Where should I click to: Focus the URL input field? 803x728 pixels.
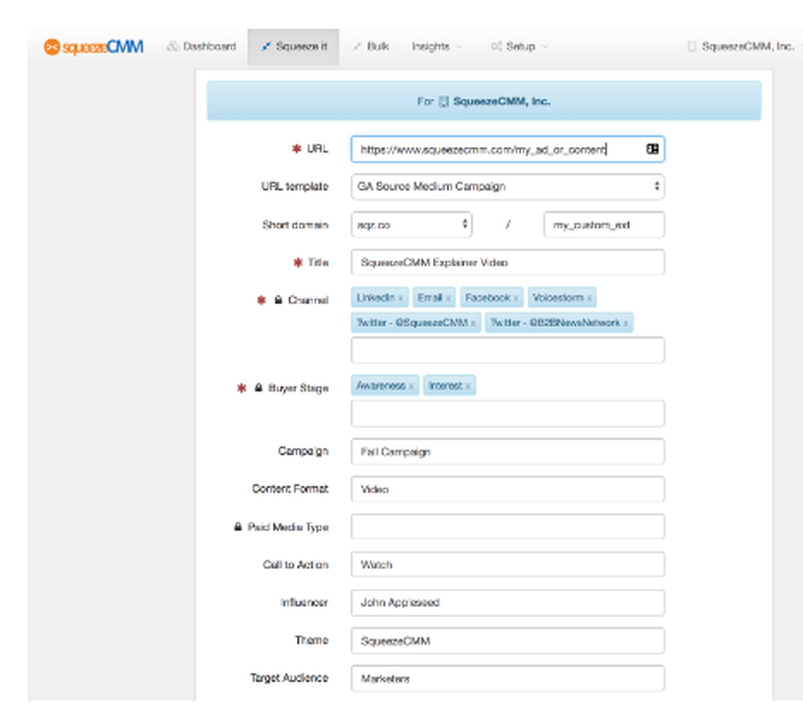[507, 149]
